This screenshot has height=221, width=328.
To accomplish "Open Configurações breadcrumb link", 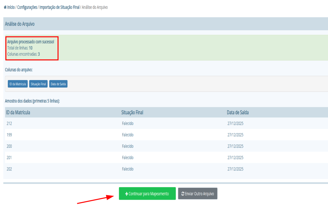I will pyautogui.click(x=27, y=7).
